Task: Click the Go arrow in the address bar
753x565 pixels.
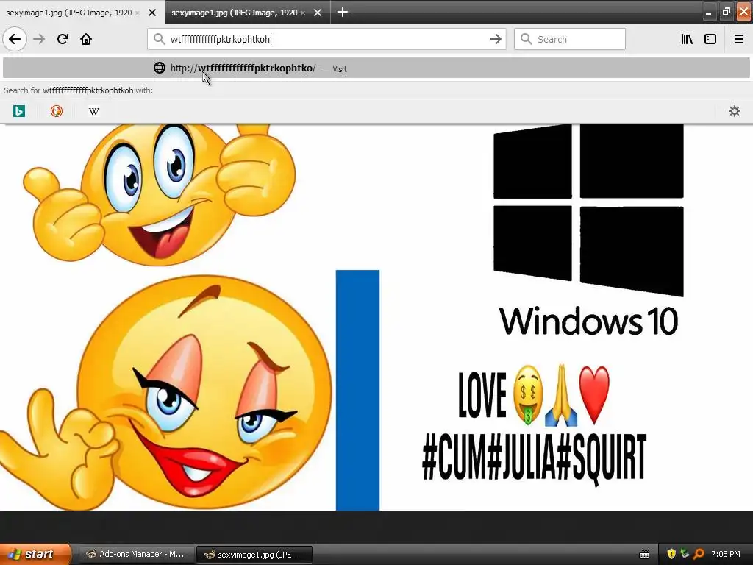Action: point(495,39)
